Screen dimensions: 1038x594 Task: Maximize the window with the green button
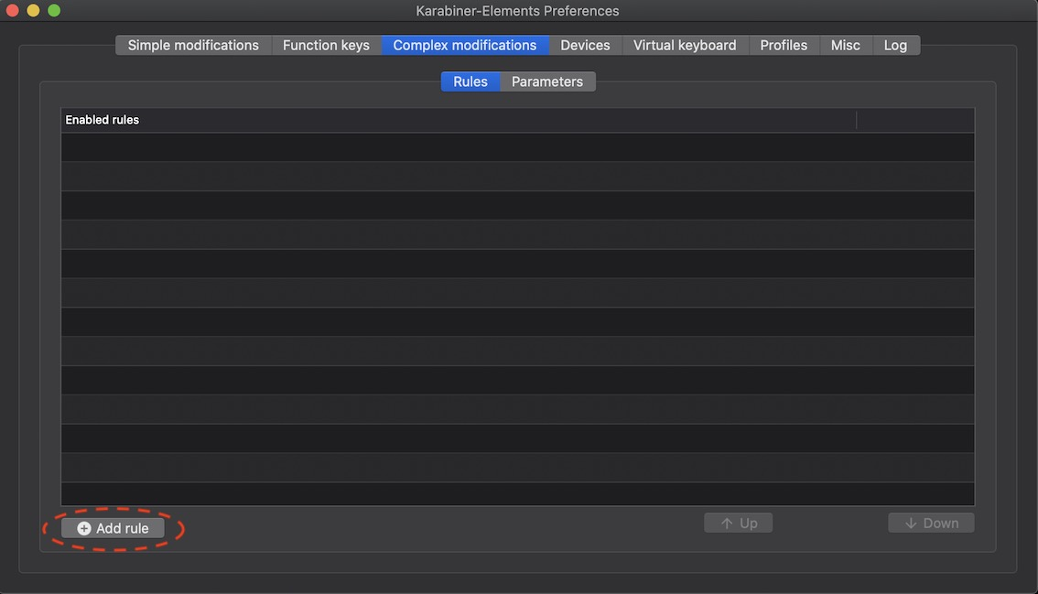point(54,11)
